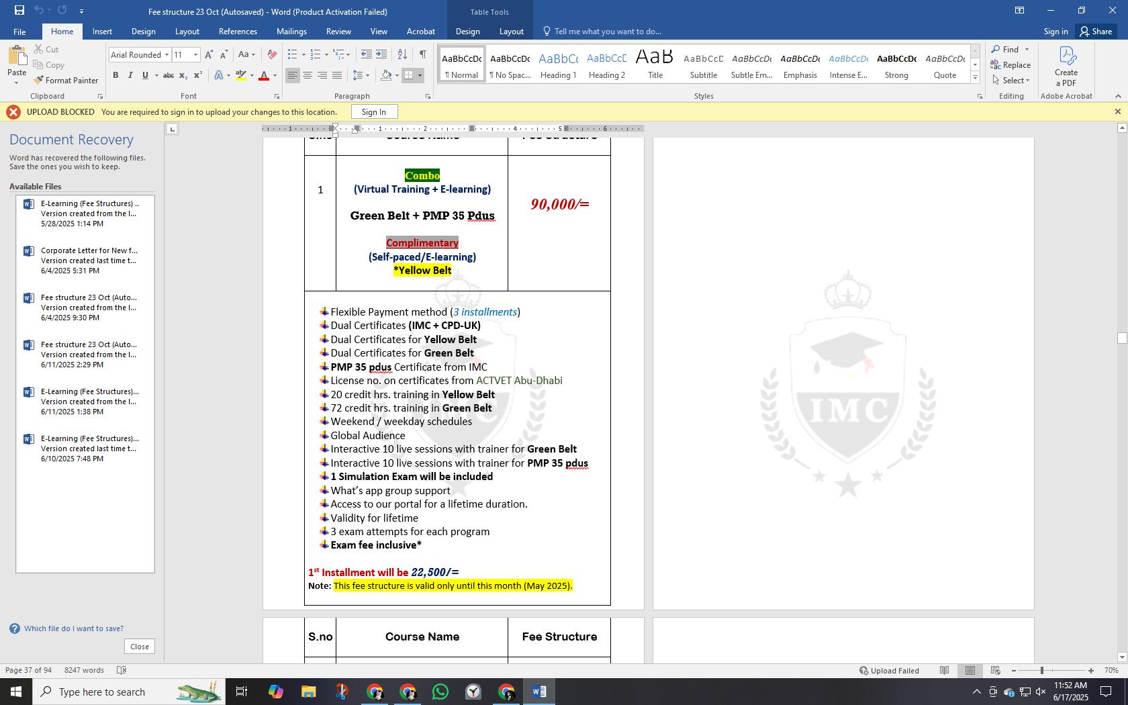Open Customize Quick Access Toolbar dropdown
Screen dimensions: 1128x705
coord(81,11)
